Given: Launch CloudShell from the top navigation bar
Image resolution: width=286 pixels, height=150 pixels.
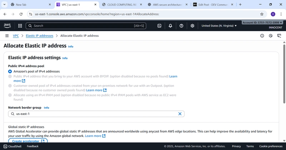Looking at the screenshot, I should [159, 26].
